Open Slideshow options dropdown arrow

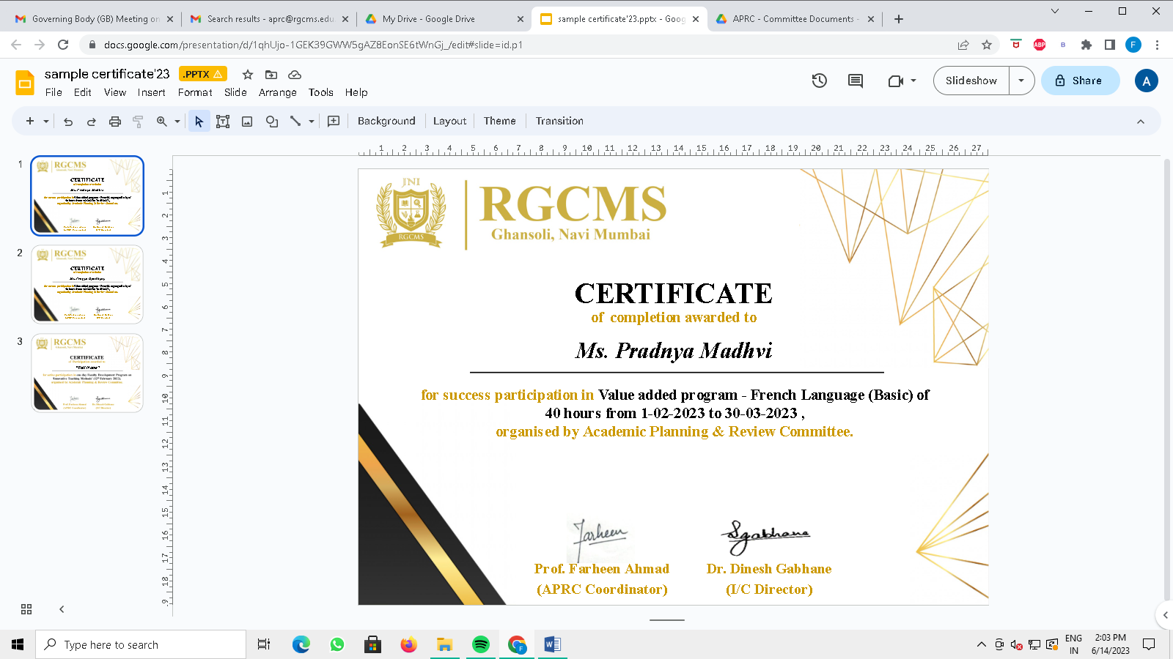(1021, 81)
